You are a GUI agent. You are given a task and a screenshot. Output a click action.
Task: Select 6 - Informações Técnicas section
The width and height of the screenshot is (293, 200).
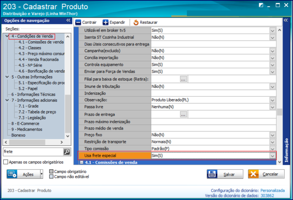33,94
